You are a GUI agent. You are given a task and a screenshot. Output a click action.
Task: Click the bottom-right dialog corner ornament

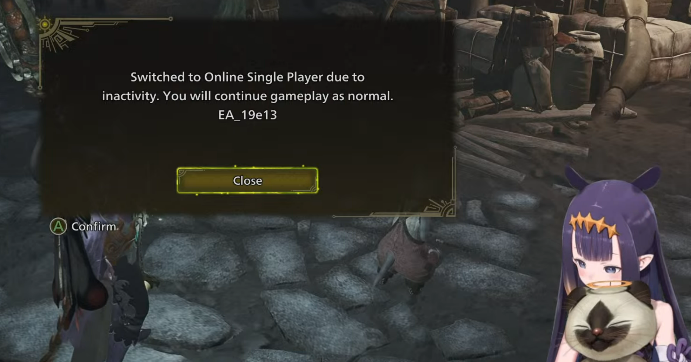440,207
